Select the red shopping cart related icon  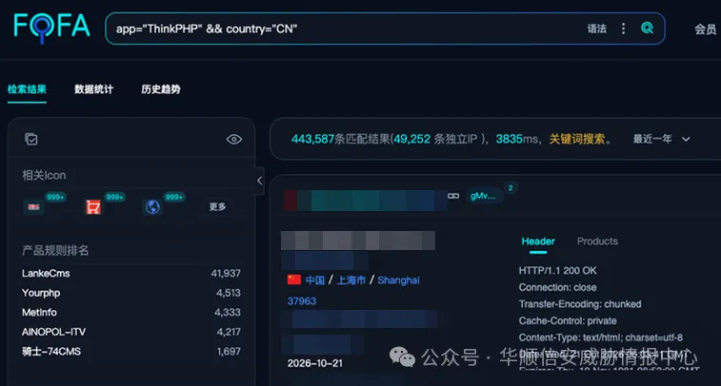coord(93,207)
